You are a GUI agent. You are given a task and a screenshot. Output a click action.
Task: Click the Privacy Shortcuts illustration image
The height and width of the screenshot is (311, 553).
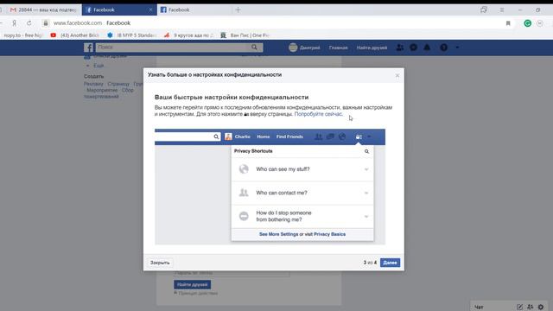(270, 187)
